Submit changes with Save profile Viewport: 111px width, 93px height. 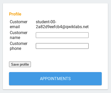pos(20,64)
